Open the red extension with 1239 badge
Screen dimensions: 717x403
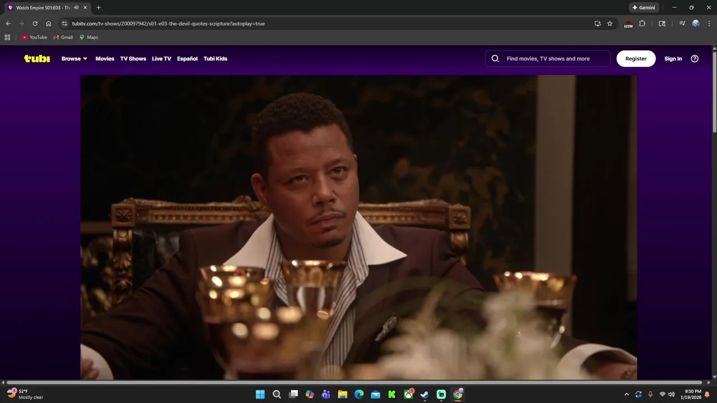628,24
